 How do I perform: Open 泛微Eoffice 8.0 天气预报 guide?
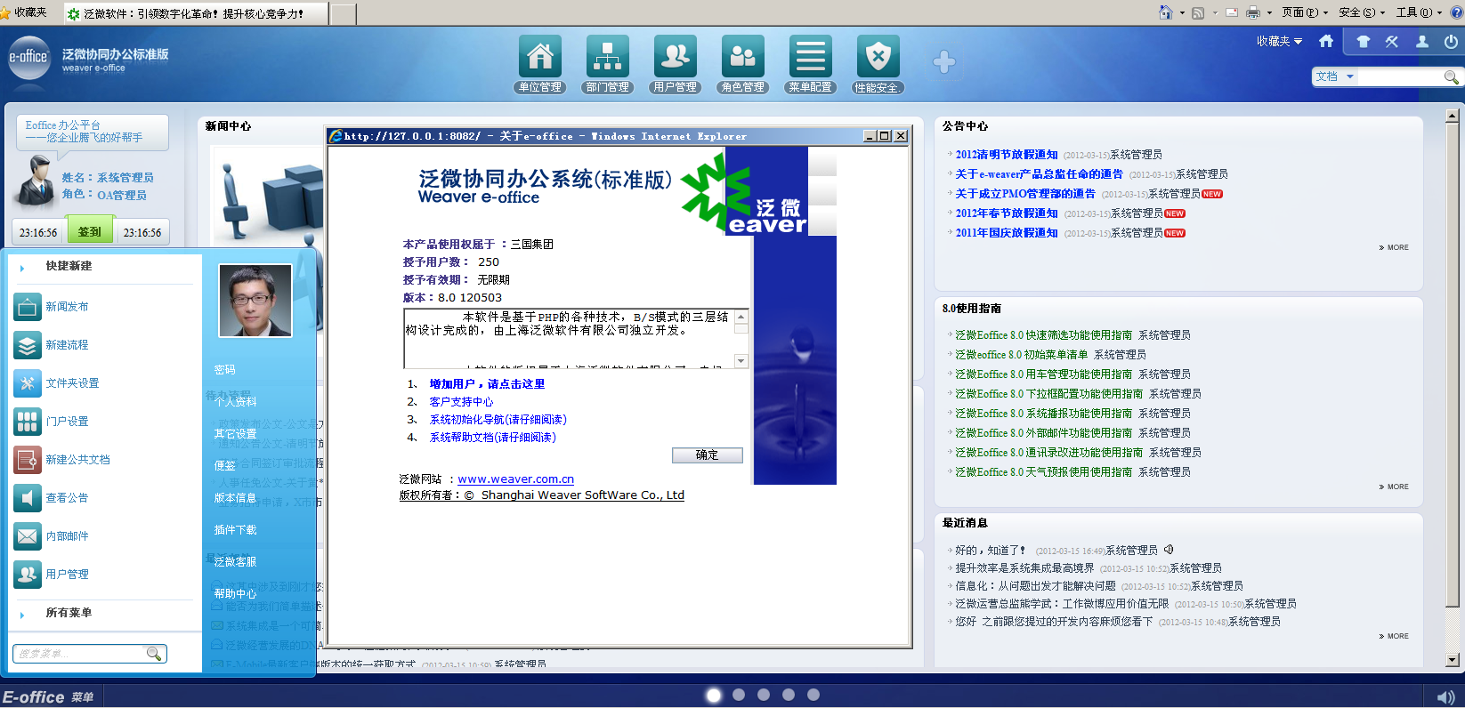coord(1043,472)
